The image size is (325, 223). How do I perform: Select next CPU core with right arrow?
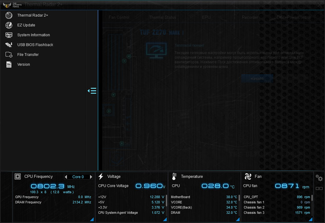[91, 177]
